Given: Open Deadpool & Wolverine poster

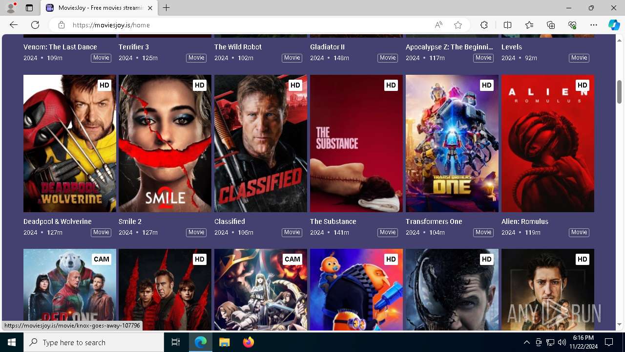Looking at the screenshot, I should click(x=70, y=143).
